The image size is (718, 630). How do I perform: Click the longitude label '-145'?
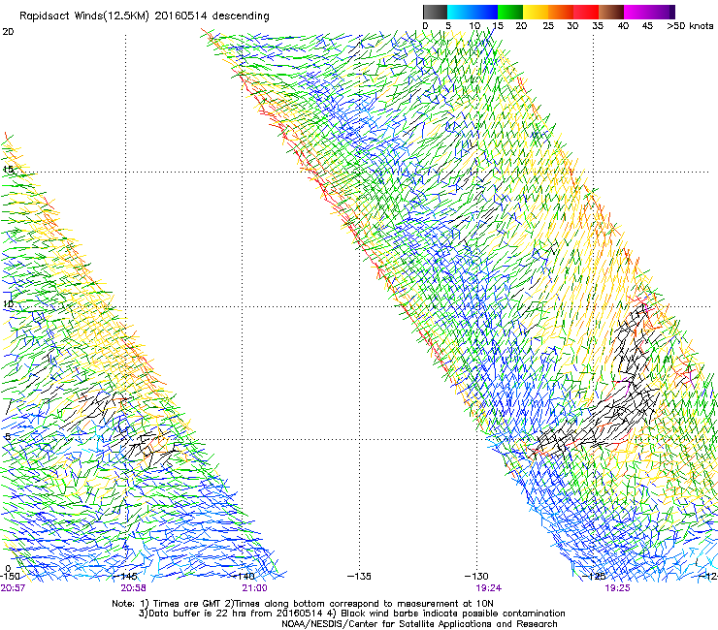point(127,576)
